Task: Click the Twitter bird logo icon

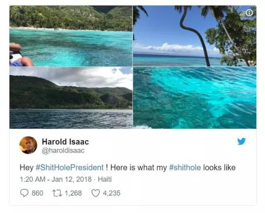Action: click(241, 141)
